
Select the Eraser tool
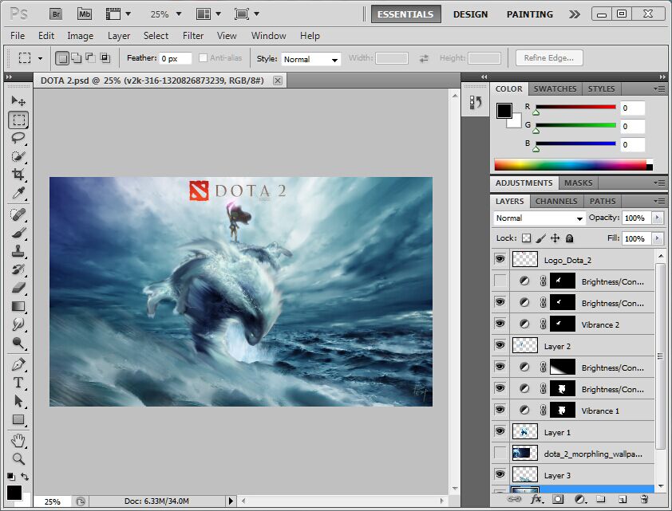(x=18, y=288)
